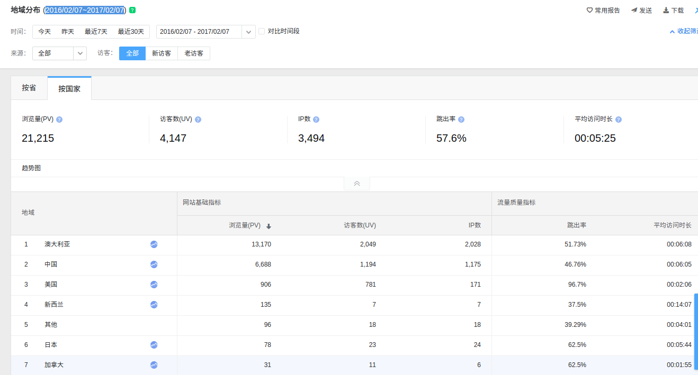Click the trend icon for 日本 row

(x=154, y=345)
